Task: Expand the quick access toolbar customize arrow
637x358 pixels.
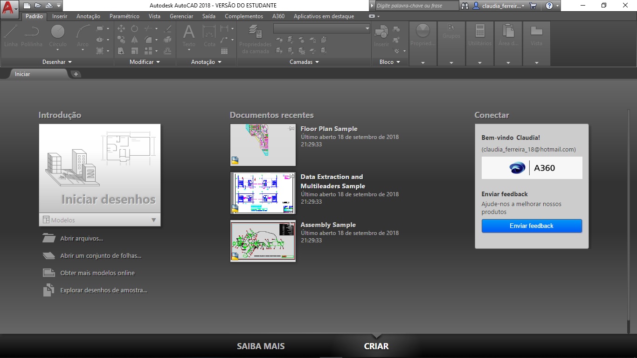Action: (x=58, y=6)
